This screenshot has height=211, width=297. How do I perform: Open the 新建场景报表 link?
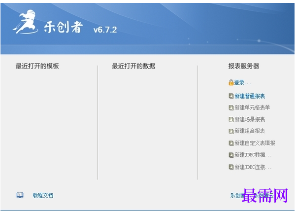[x=250, y=119]
